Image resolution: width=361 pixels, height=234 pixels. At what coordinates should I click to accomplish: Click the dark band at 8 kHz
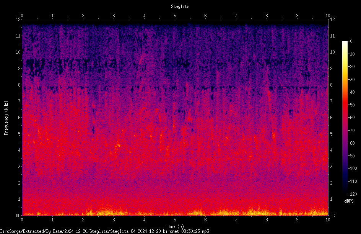(175, 88)
